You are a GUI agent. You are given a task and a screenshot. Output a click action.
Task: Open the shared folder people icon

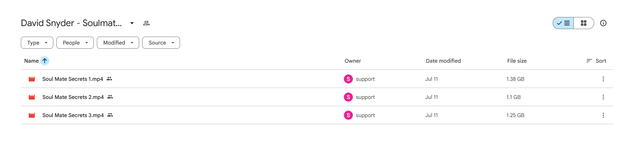(x=146, y=23)
